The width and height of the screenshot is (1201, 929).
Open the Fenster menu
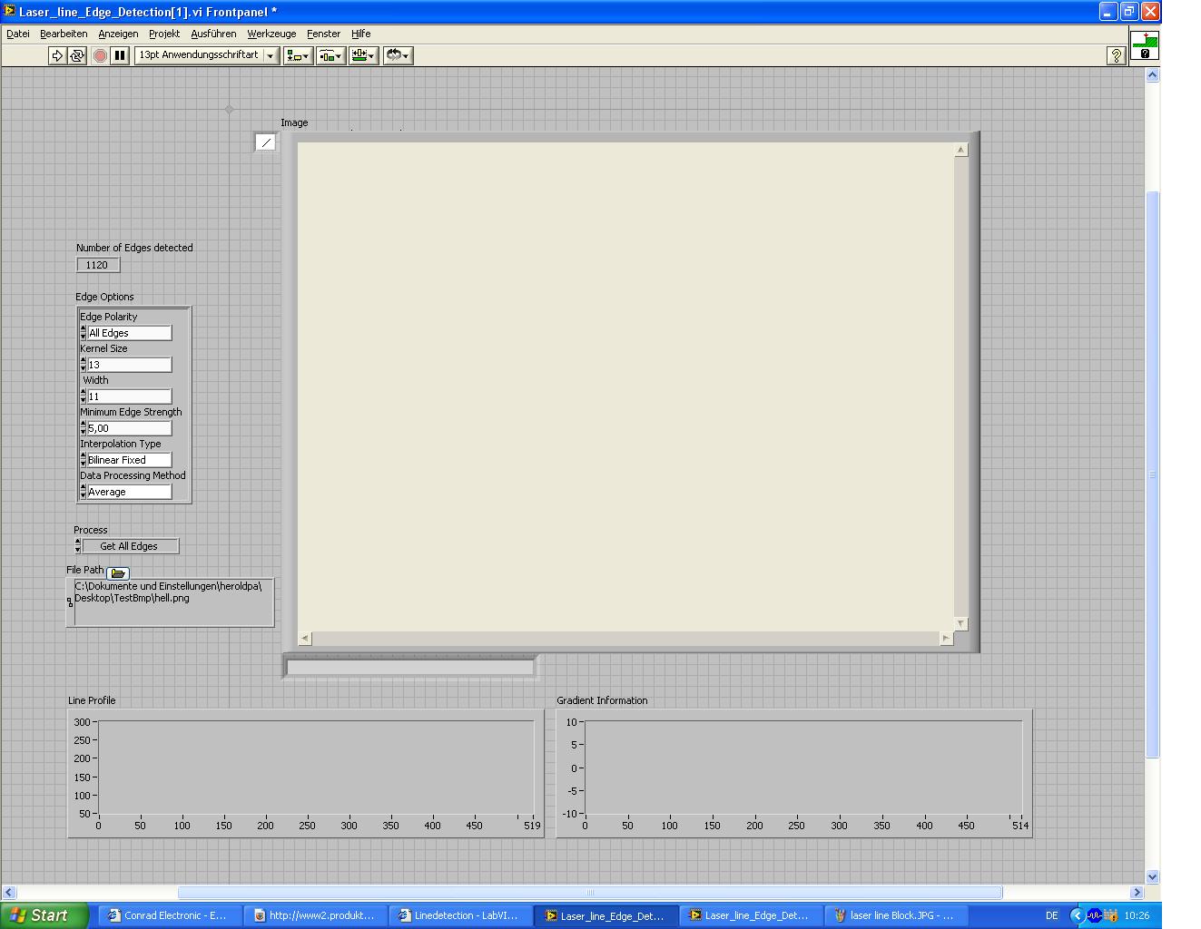(323, 34)
